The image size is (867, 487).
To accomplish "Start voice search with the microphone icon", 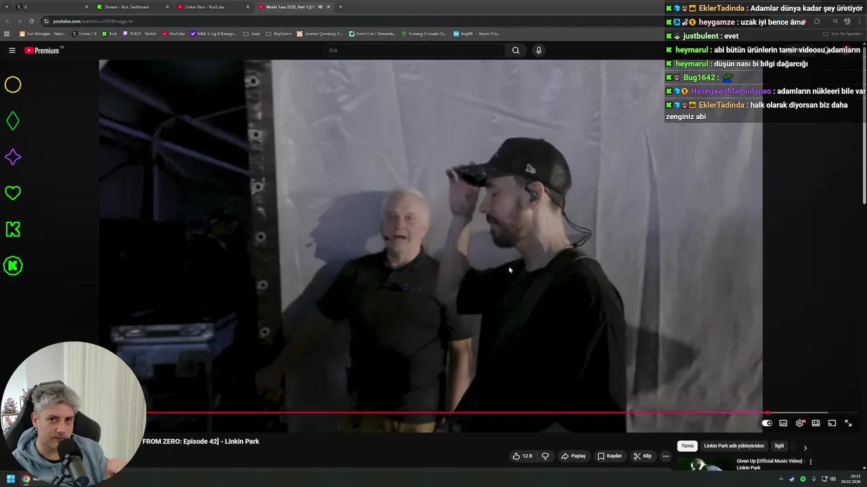I will pyautogui.click(x=538, y=50).
